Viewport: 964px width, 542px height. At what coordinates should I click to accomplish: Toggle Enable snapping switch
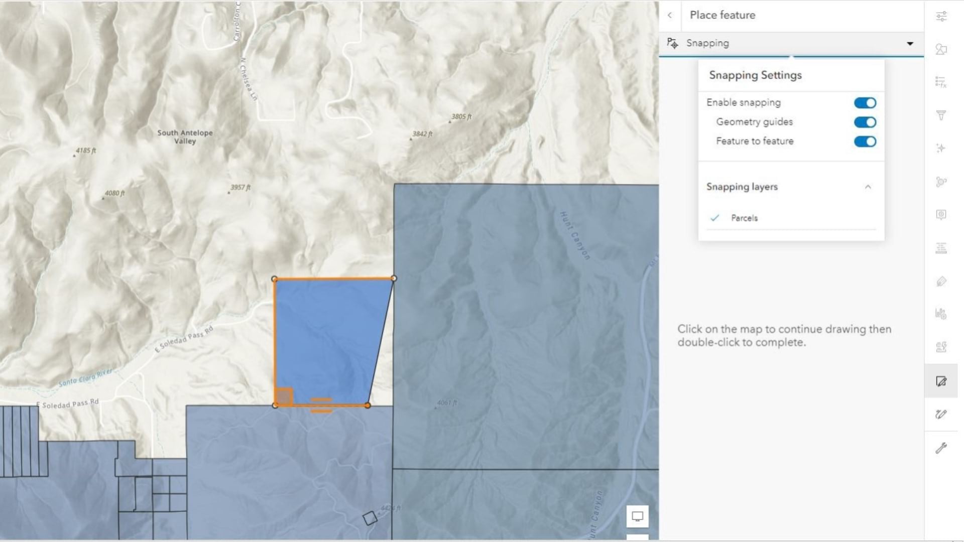pyautogui.click(x=865, y=103)
